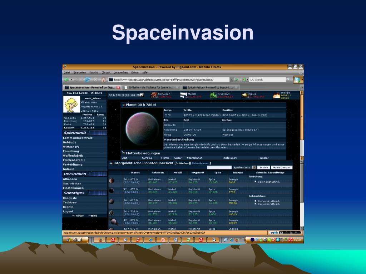This screenshot has height=274, width=366.
Task: Open the Chronik menu
Action: point(106,73)
